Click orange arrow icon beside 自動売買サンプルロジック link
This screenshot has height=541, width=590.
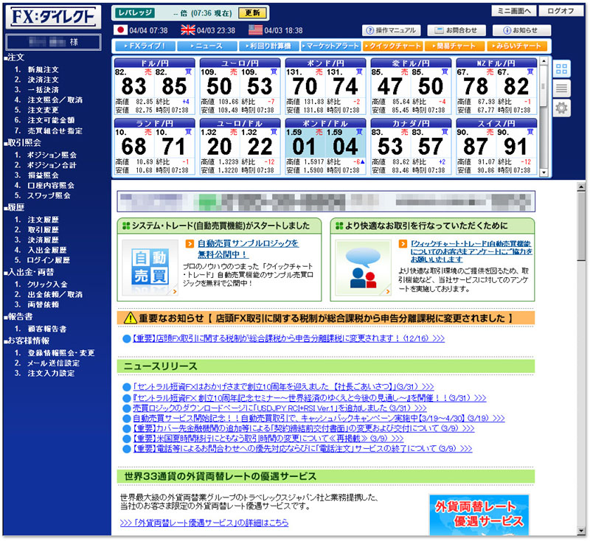pyautogui.click(x=190, y=244)
